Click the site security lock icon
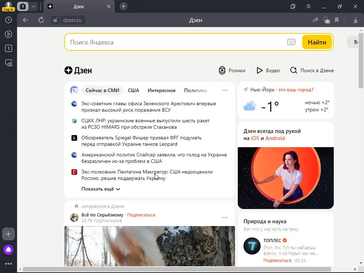Viewport: 364px width, 273px height. [55, 20]
